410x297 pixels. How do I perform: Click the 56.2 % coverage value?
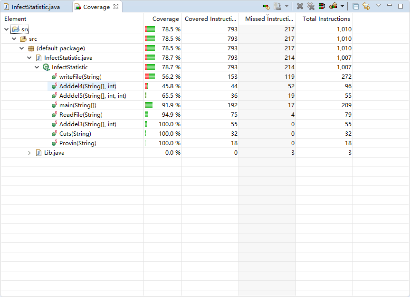171,77
